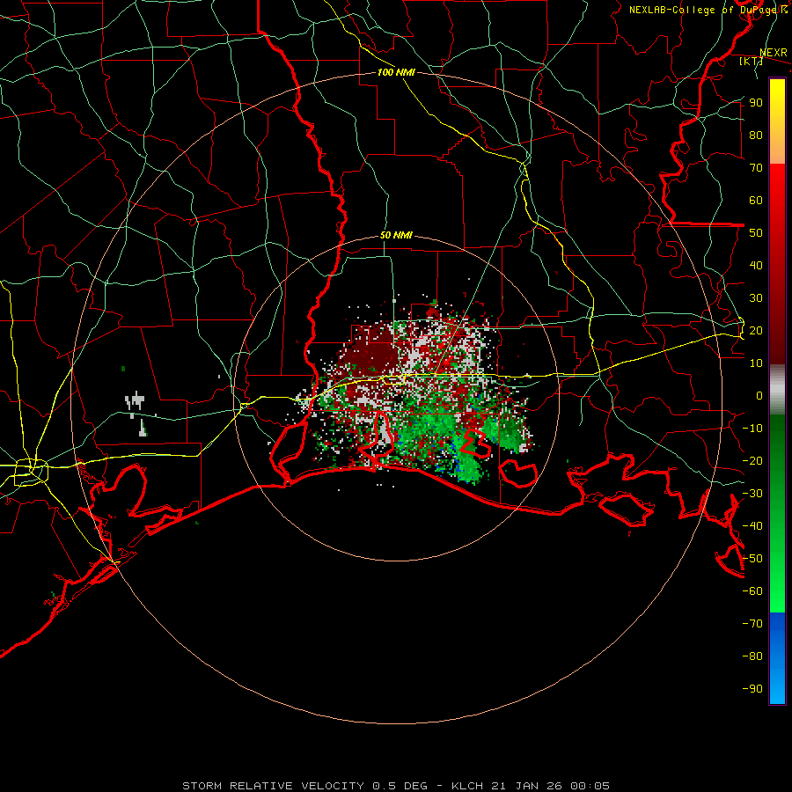Click the "50 NMI" range ring label
The width and height of the screenshot is (792, 792).
pyautogui.click(x=396, y=235)
